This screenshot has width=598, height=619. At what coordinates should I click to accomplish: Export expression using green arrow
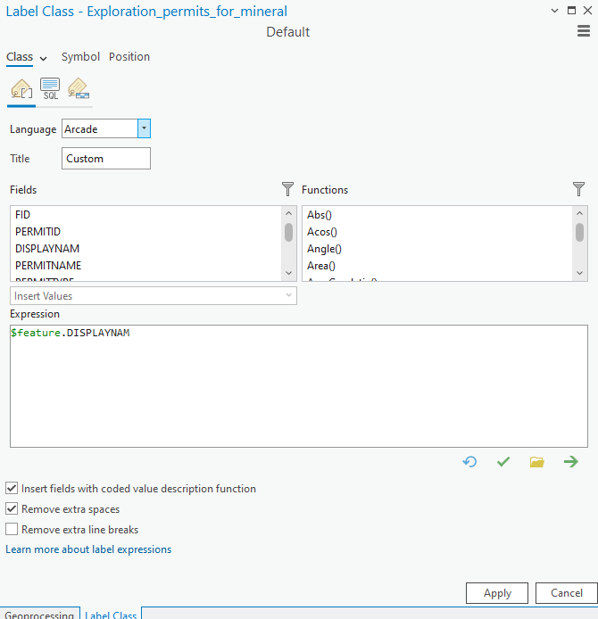click(x=571, y=461)
